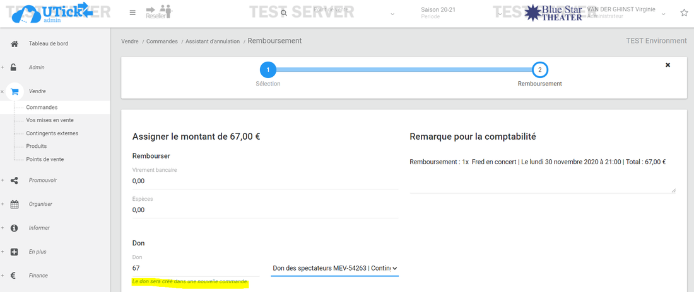
Task: Open Vos mises en vente submenu
Action: (x=49, y=120)
